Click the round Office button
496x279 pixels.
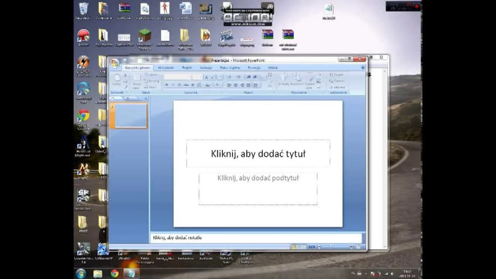tap(114, 63)
